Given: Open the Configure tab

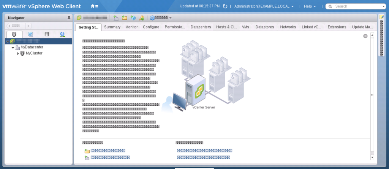Looking at the screenshot, I should (151, 27).
